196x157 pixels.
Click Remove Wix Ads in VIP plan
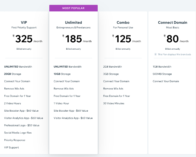coord(14,89)
